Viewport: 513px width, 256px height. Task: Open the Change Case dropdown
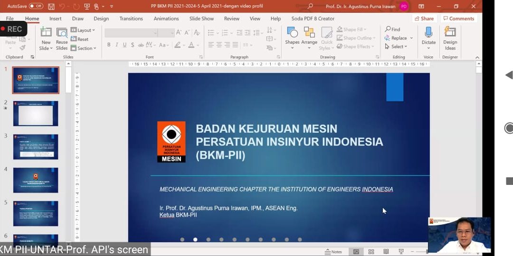coord(164,45)
